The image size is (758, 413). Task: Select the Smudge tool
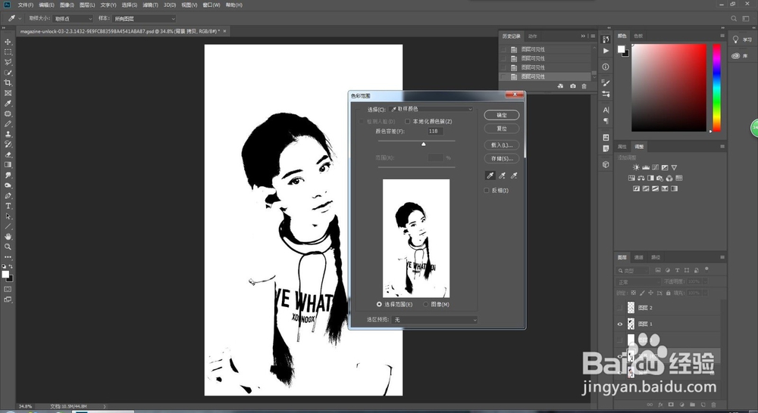click(8, 175)
